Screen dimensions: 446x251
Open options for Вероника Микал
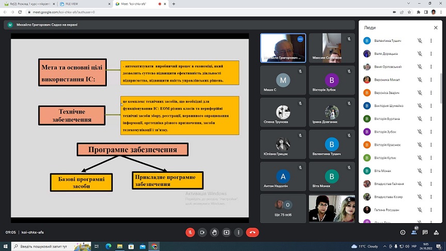click(431, 80)
